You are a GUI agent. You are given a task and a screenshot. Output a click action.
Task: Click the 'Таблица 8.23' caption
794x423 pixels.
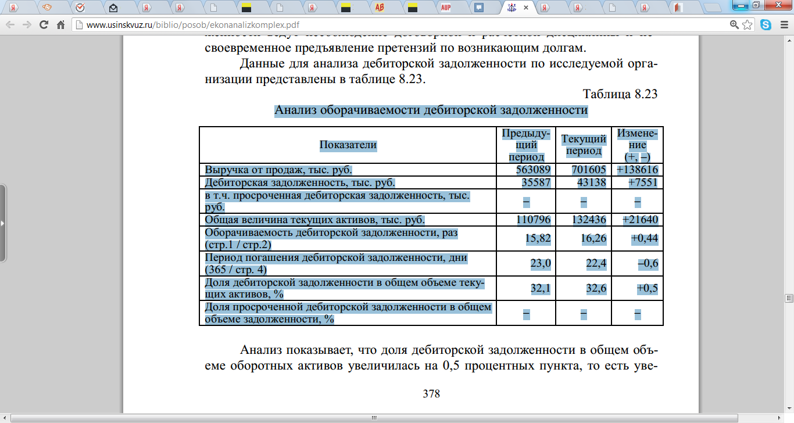[620, 94]
